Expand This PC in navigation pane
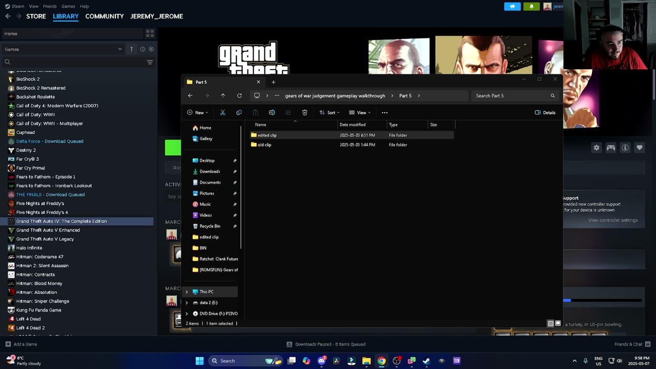Viewport: 656px width, 369px height. tap(187, 292)
